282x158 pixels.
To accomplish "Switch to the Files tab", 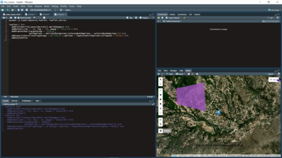I will (160, 71).
